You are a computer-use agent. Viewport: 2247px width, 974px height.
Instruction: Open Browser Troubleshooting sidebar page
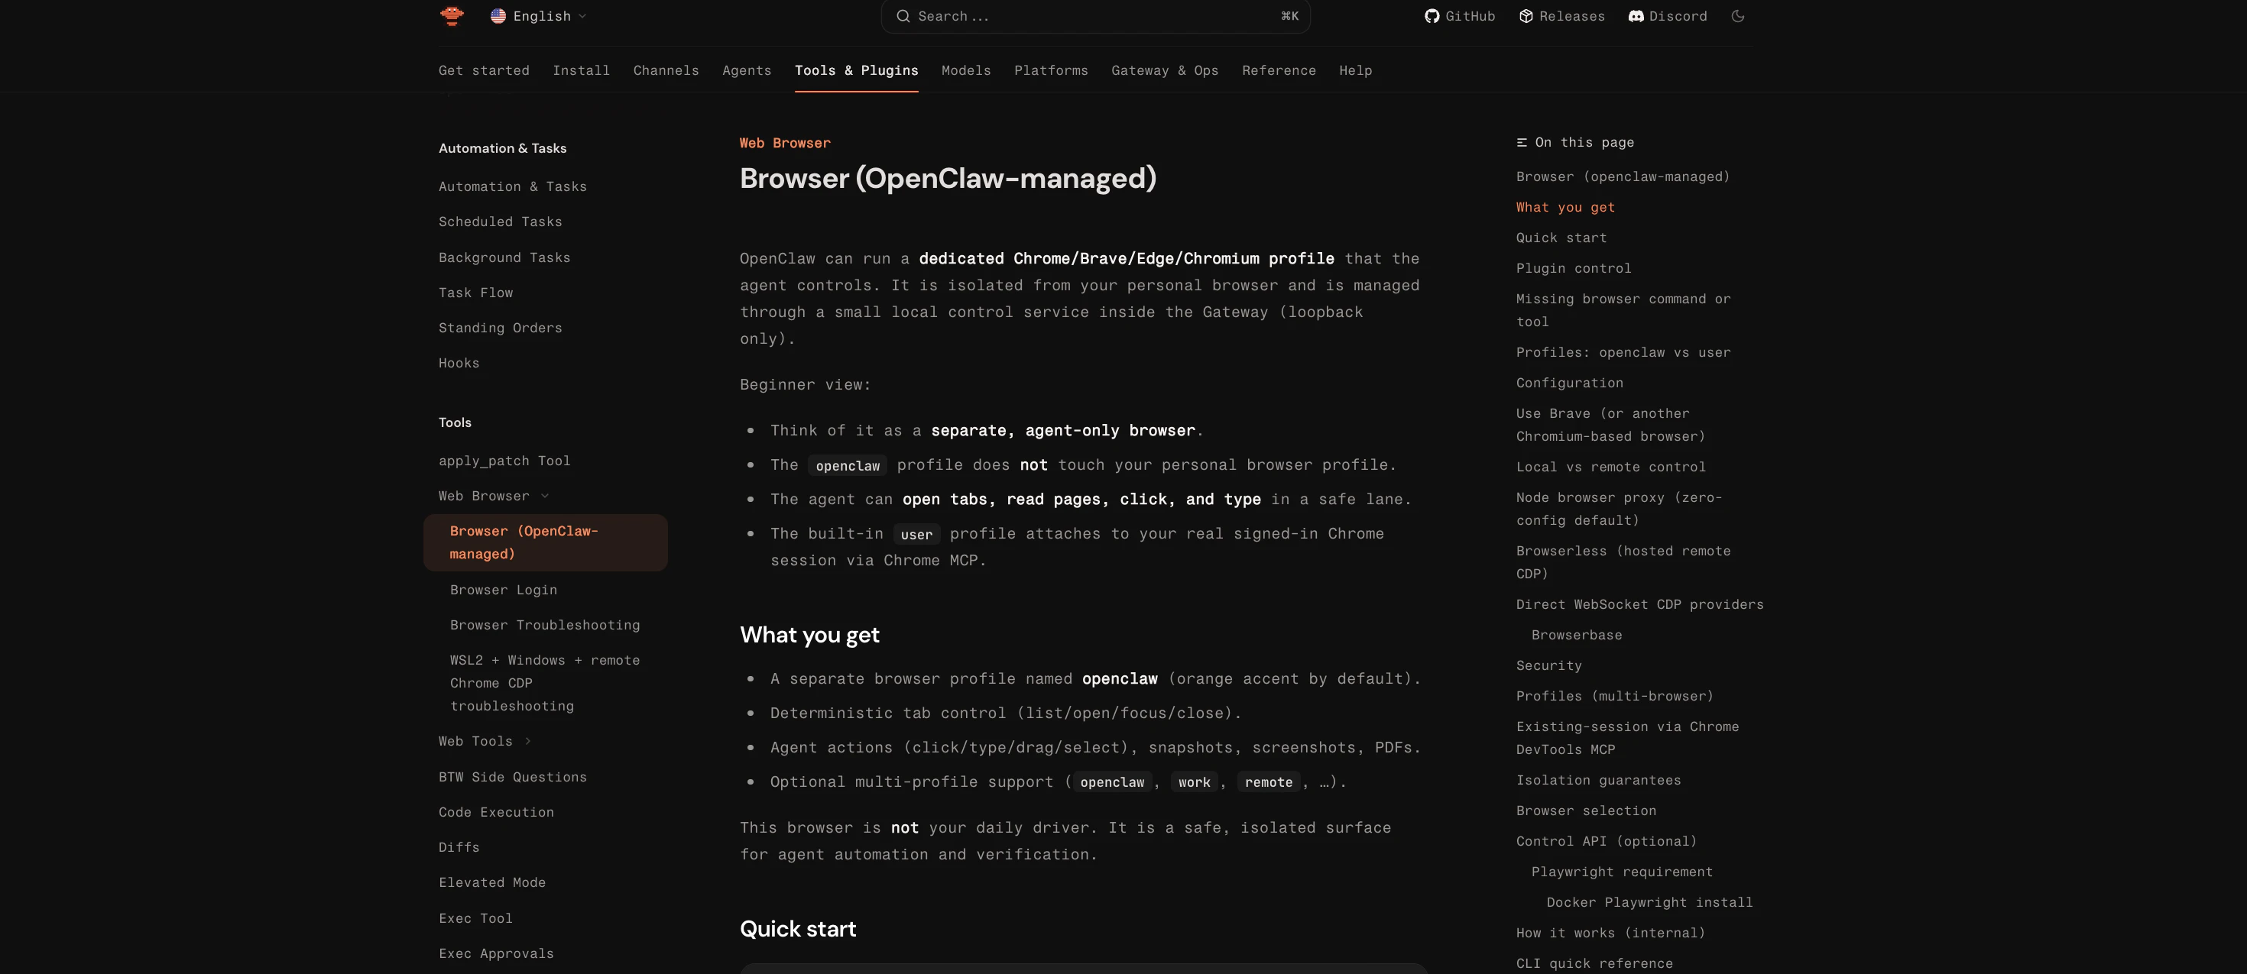(544, 625)
